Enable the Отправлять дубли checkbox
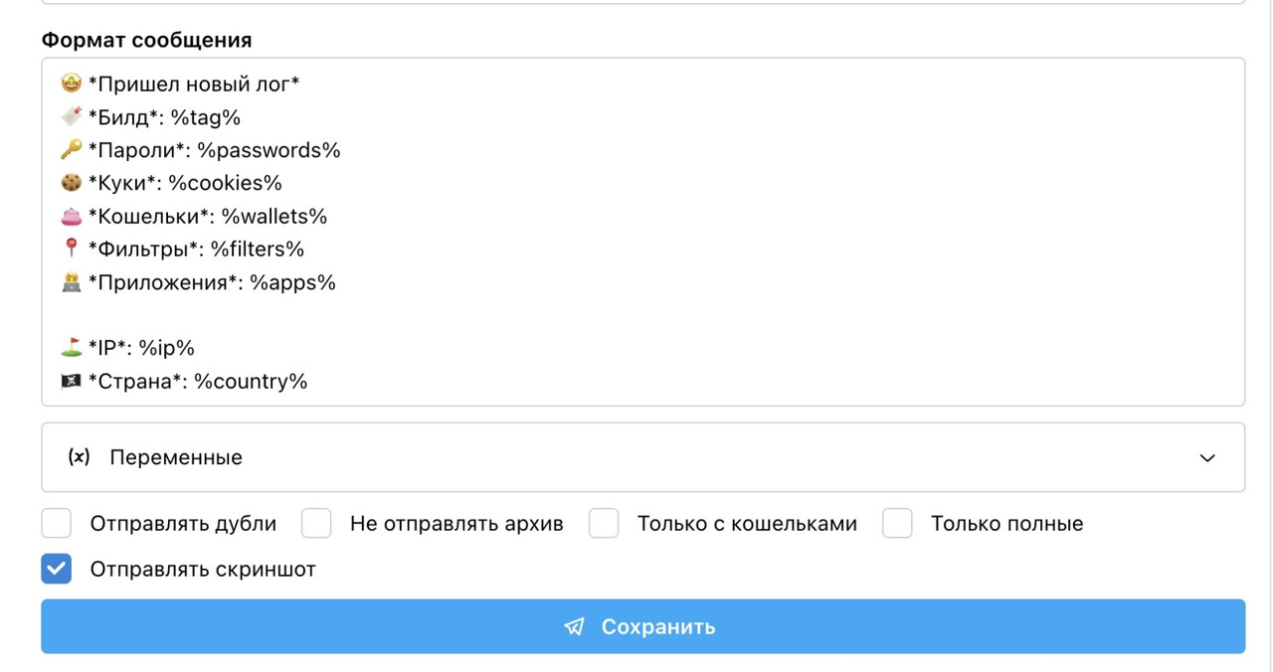1273x672 pixels. click(57, 523)
